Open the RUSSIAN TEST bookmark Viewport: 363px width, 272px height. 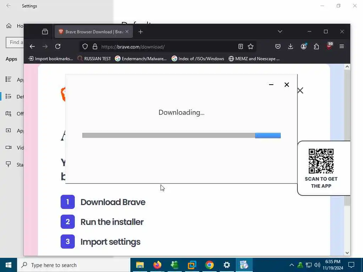point(94,59)
